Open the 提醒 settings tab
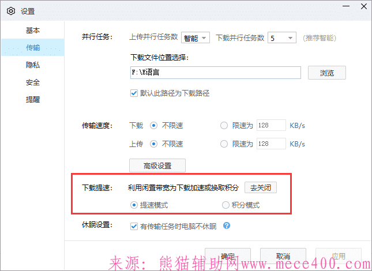The width and height of the screenshot is (372, 271). (x=33, y=100)
